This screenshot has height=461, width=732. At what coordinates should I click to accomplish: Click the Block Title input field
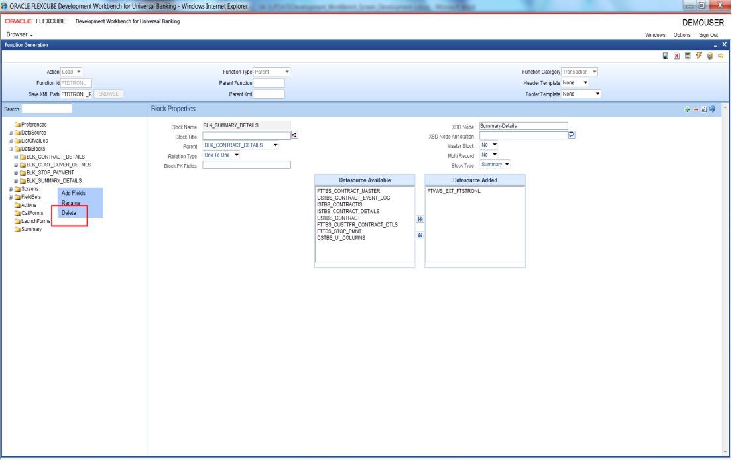pos(247,135)
